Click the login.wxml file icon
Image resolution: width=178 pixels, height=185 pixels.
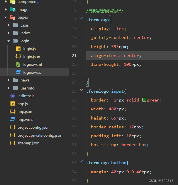pos(18,64)
